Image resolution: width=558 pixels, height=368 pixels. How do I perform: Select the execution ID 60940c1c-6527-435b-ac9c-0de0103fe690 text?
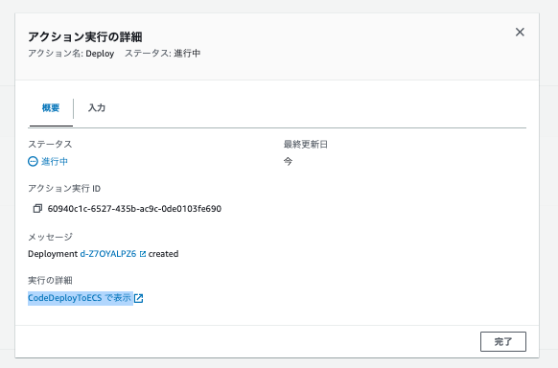pos(134,209)
